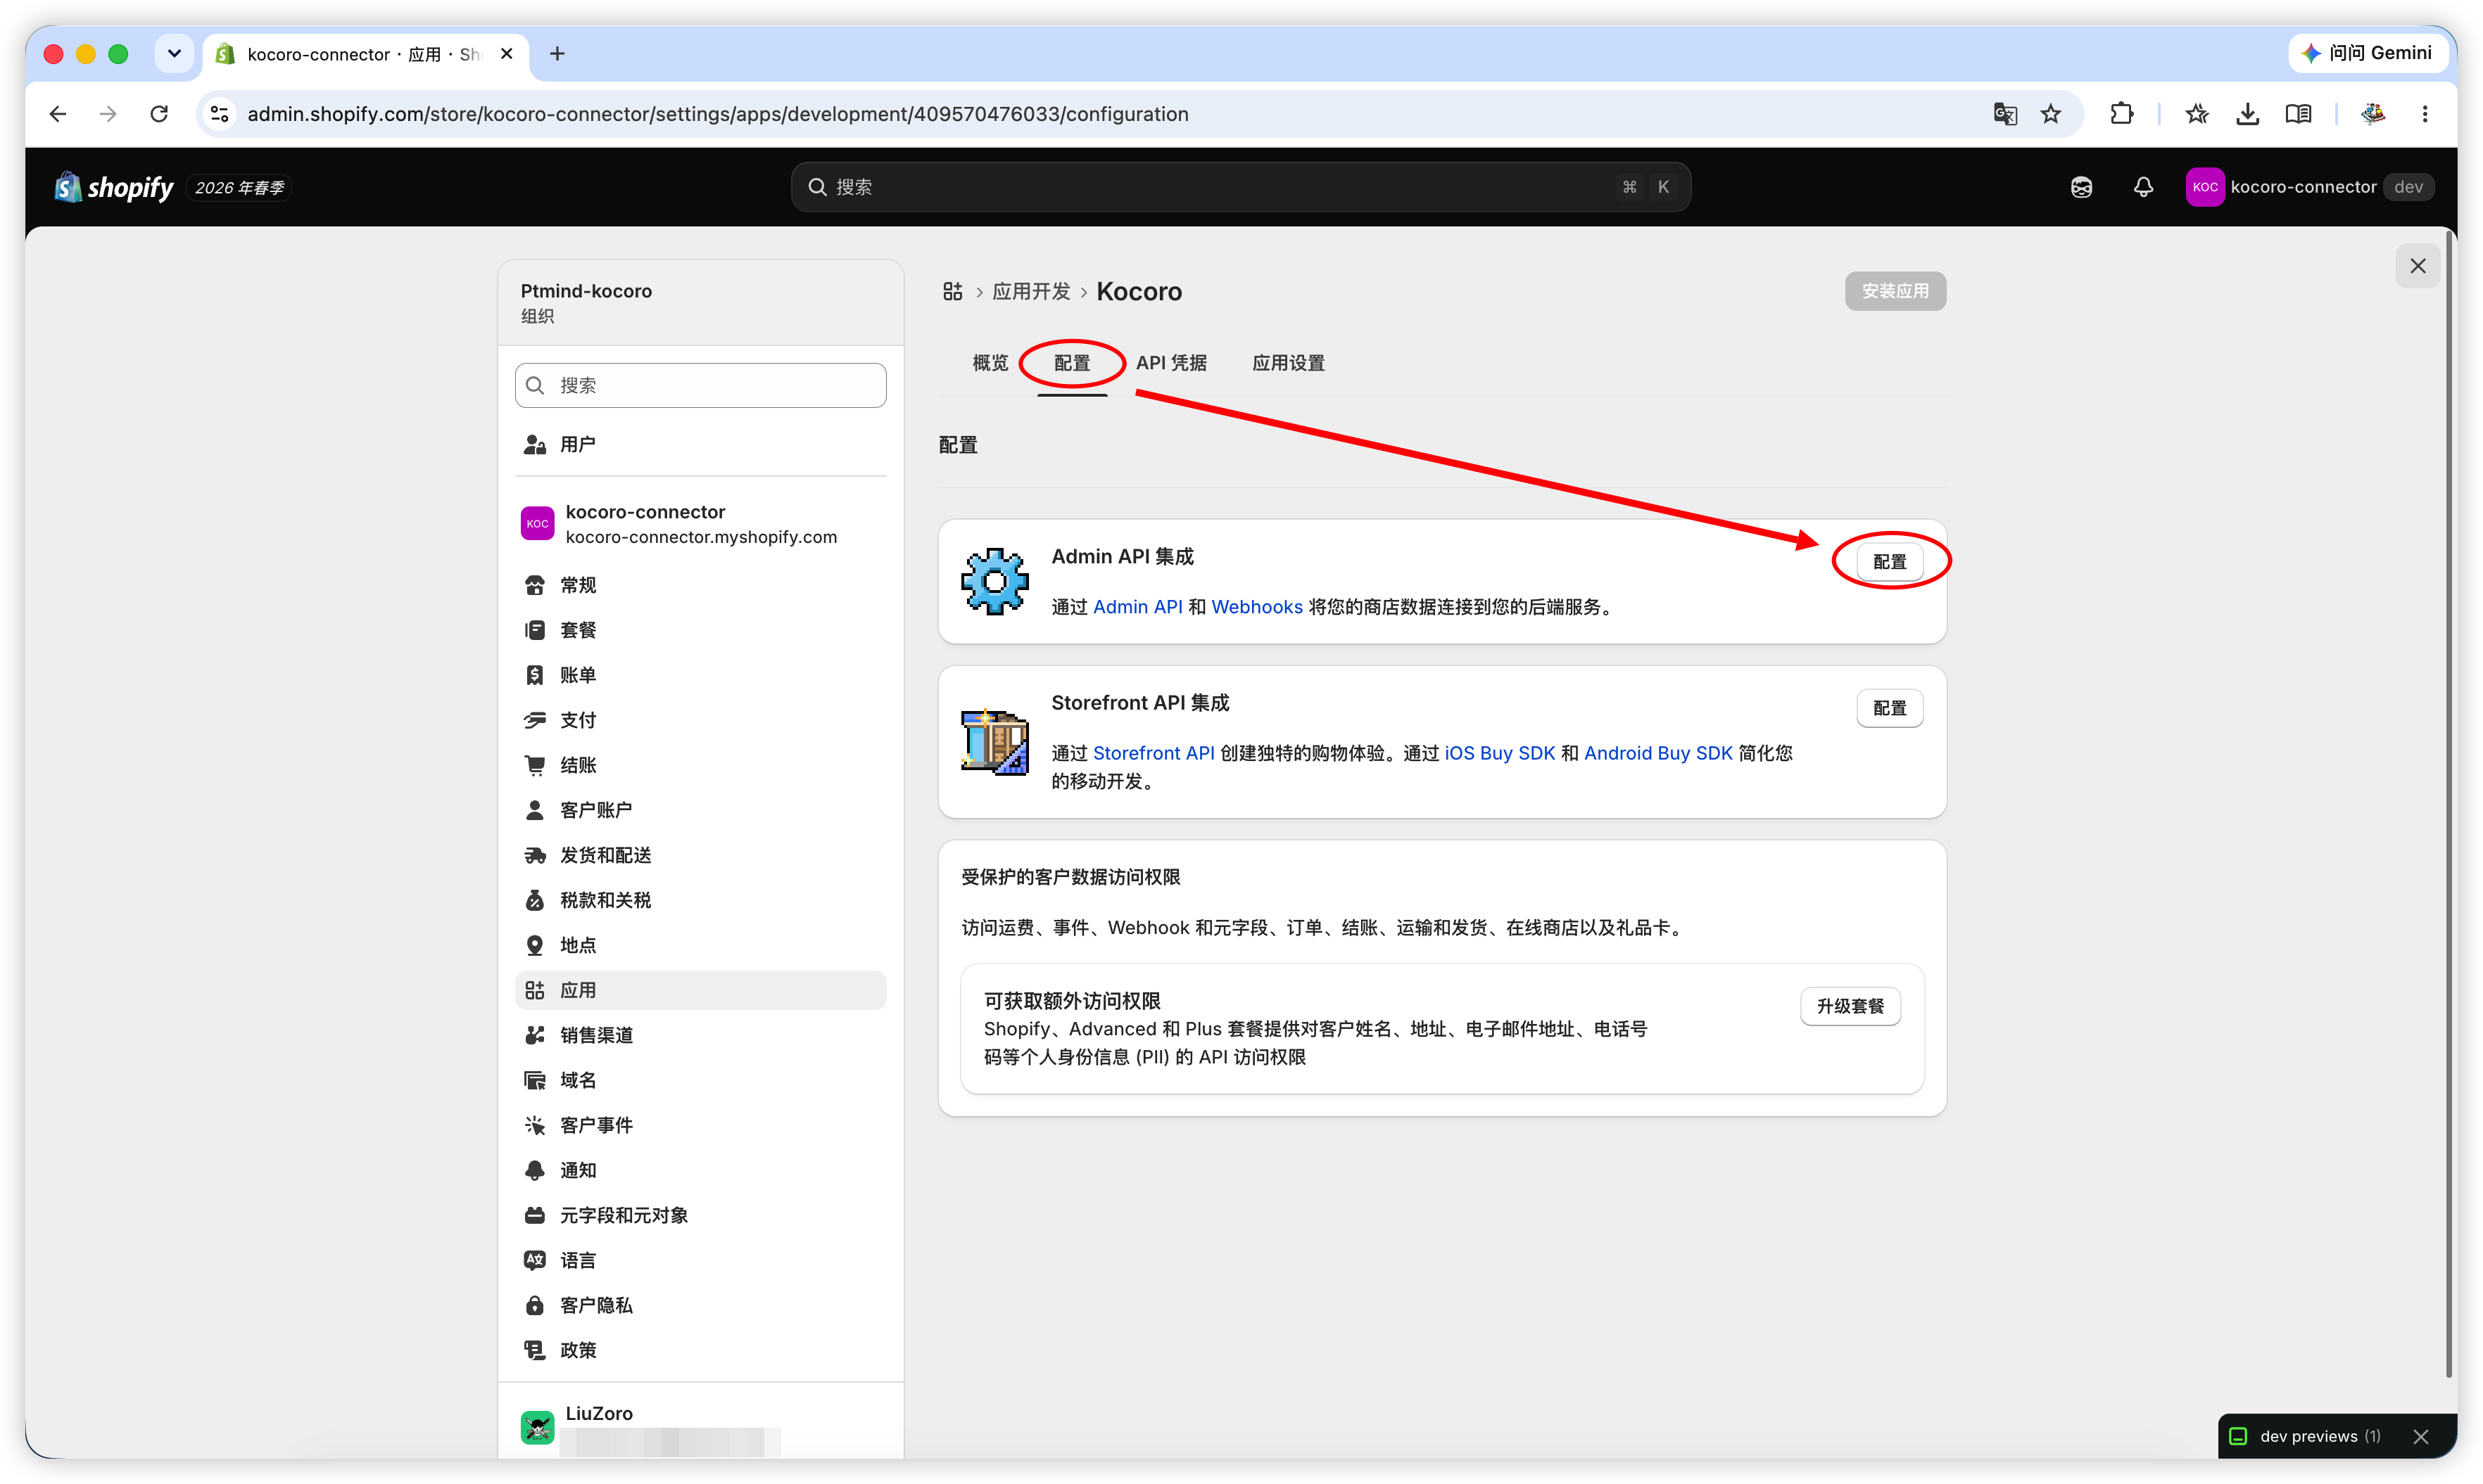Open 销售渠道 settings
Image resolution: width=2483 pixels, height=1484 pixels.
click(700, 1035)
